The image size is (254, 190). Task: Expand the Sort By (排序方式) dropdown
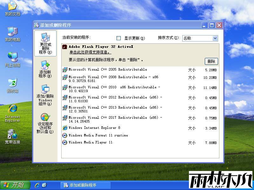[x=215, y=38]
